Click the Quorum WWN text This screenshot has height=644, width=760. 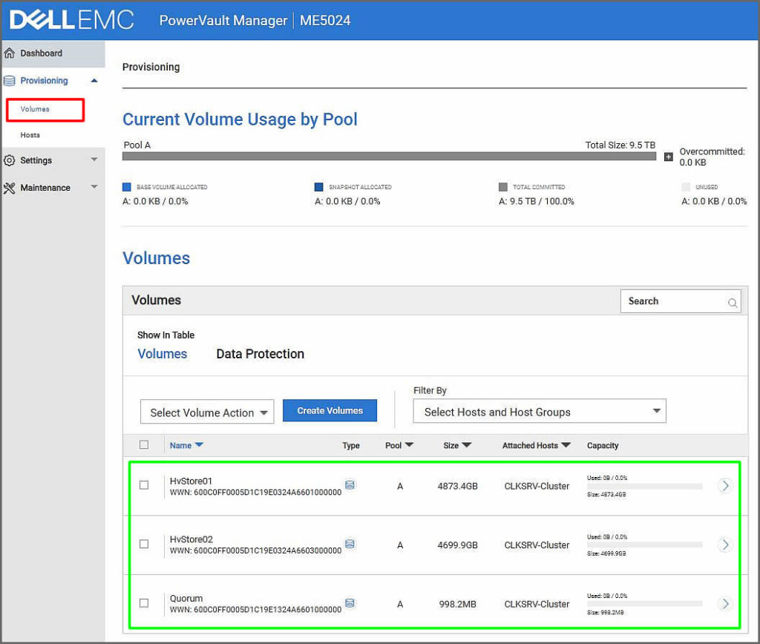(x=256, y=610)
